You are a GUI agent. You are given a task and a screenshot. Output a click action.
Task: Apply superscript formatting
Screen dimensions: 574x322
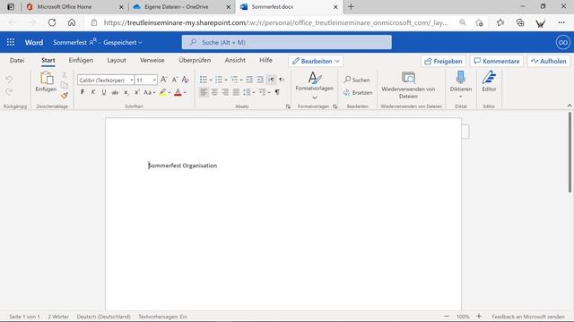coord(136,92)
